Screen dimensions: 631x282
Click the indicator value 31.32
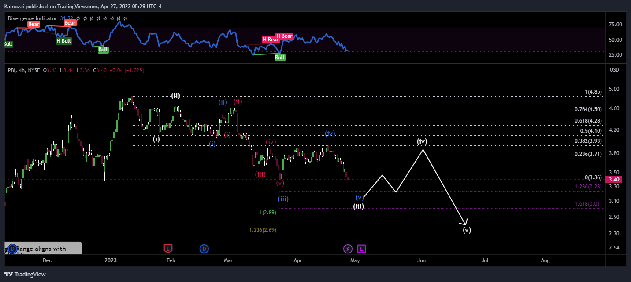coord(67,18)
